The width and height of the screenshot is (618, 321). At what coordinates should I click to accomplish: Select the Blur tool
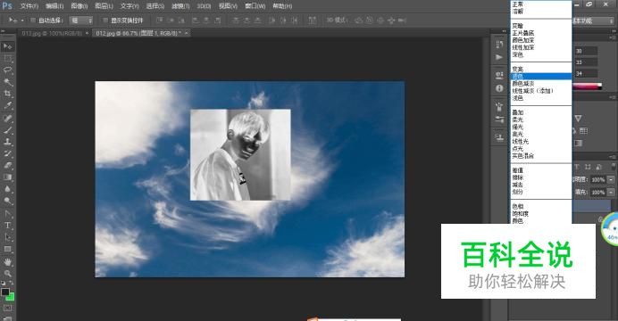click(x=7, y=189)
